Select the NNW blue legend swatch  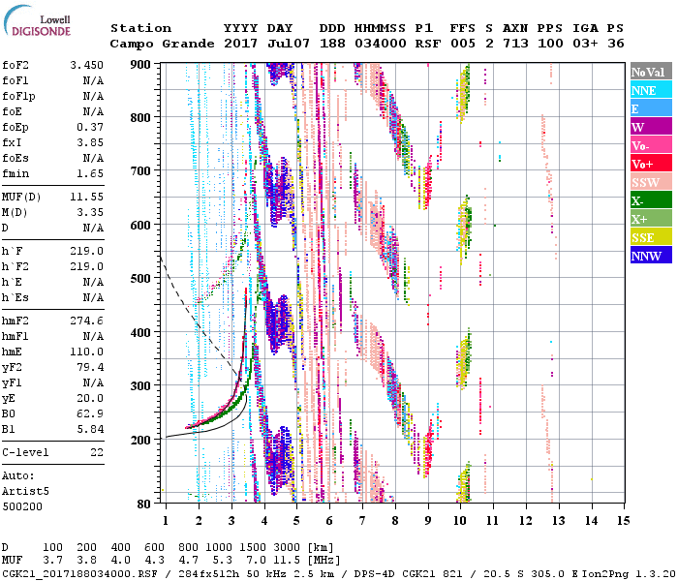(650, 256)
